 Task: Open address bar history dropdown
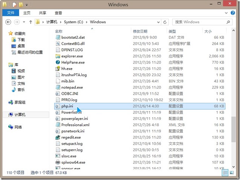(x=158, y=22)
